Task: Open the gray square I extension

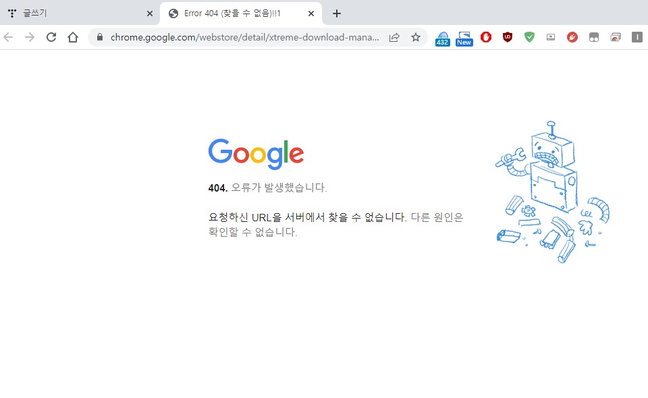Action: (637, 38)
